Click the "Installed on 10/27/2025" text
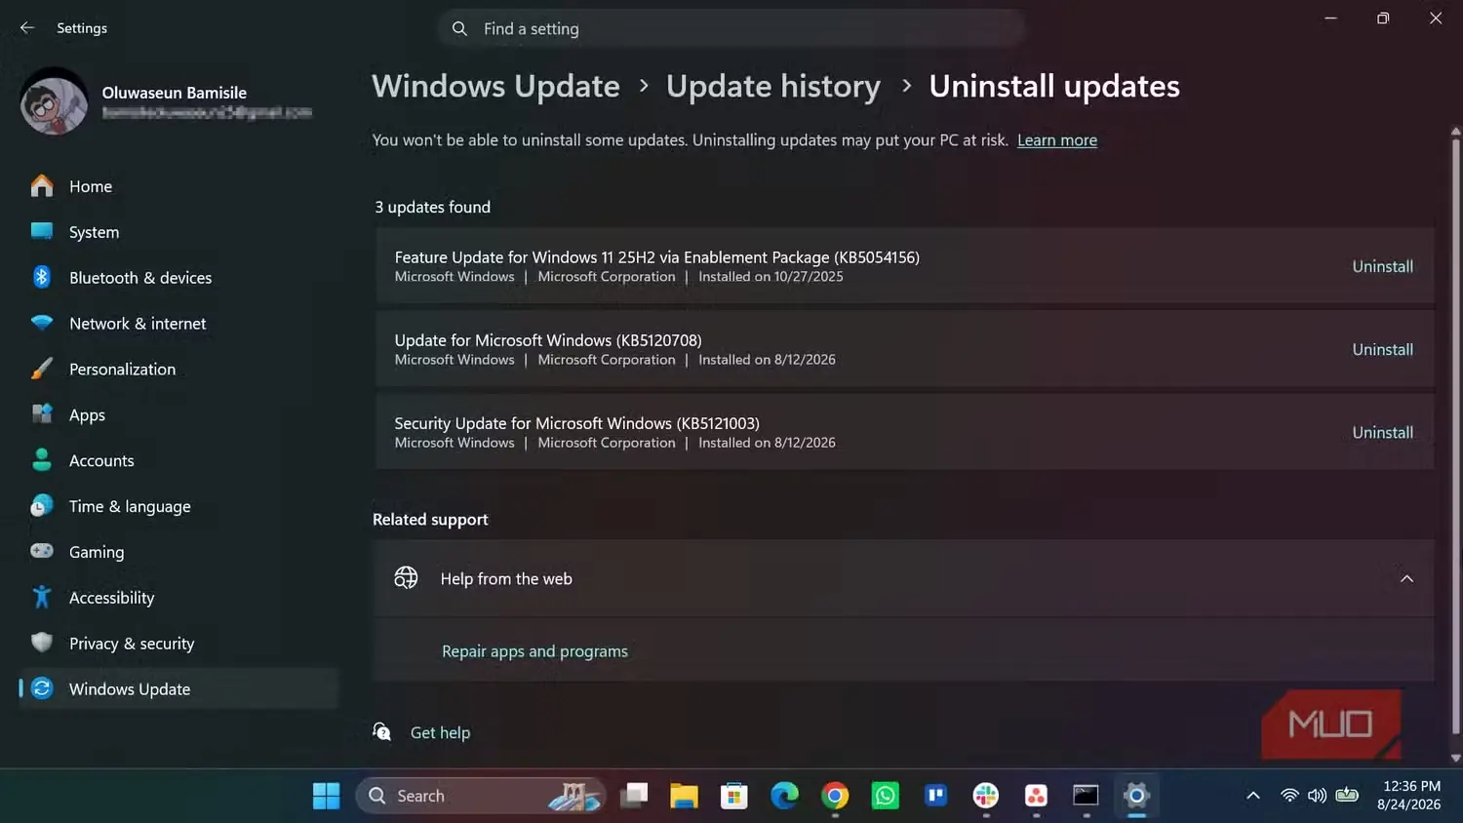This screenshot has width=1463, height=823. tap(771, 277)
